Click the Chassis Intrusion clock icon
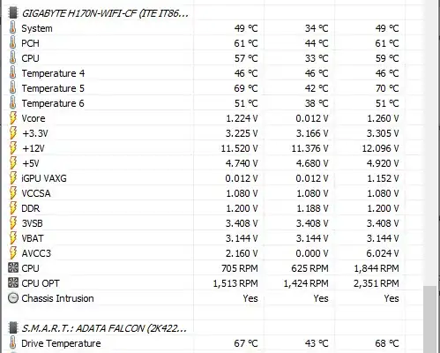440x353 pixels. pos(13,298)
